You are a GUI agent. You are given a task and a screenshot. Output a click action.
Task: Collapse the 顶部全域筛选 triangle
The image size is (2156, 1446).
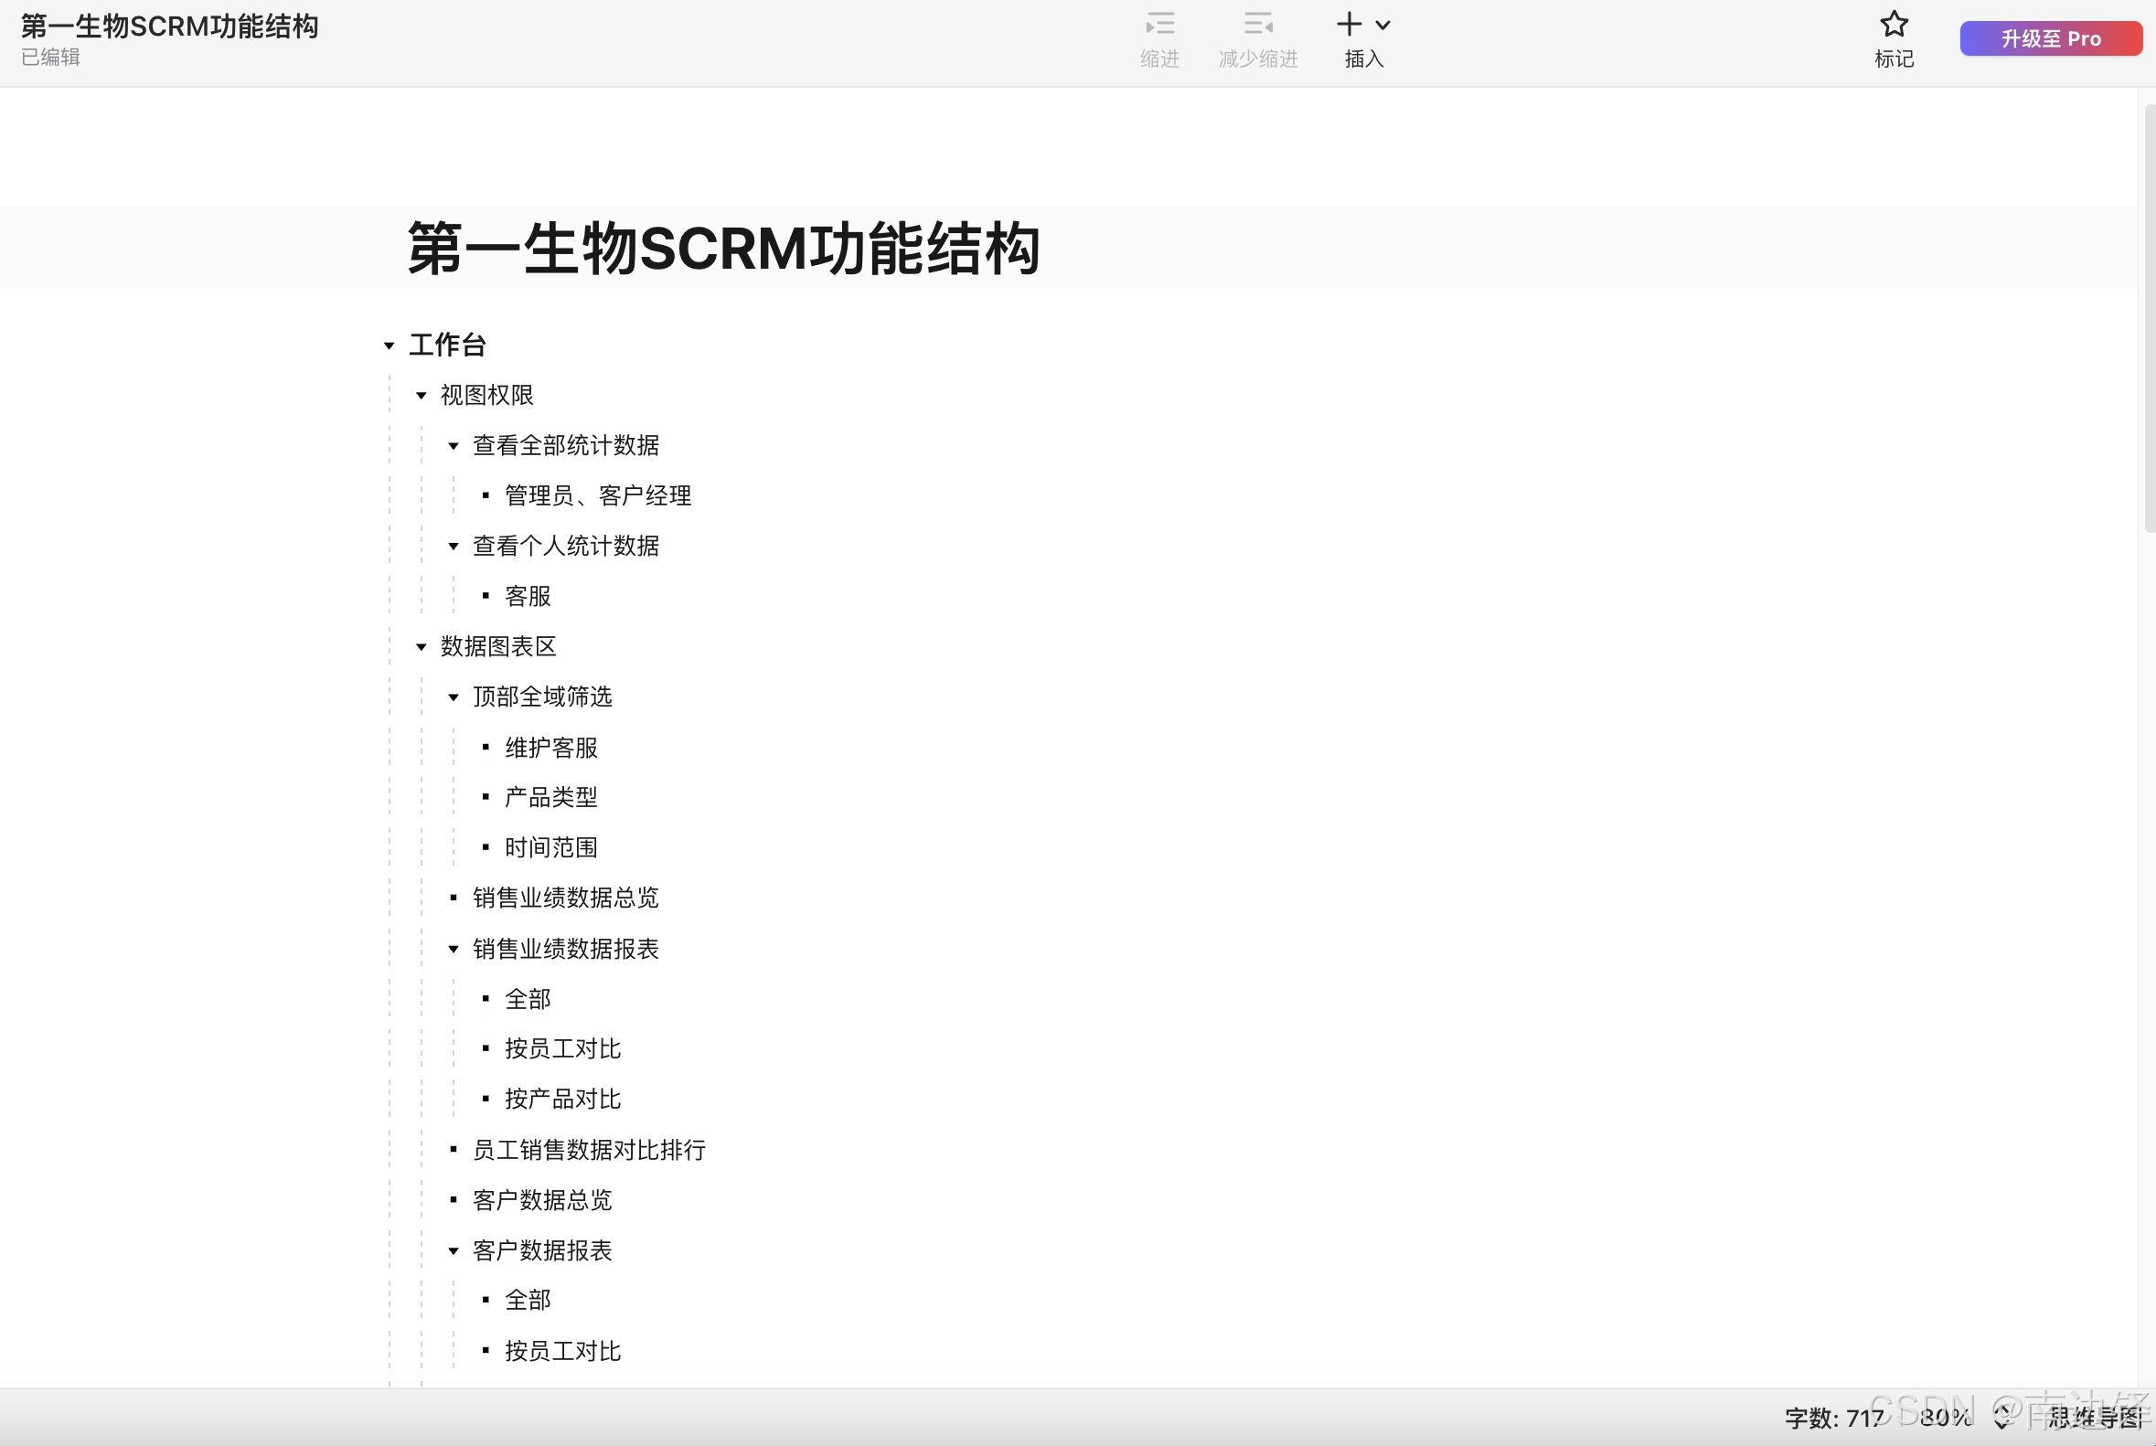(454, 698)
